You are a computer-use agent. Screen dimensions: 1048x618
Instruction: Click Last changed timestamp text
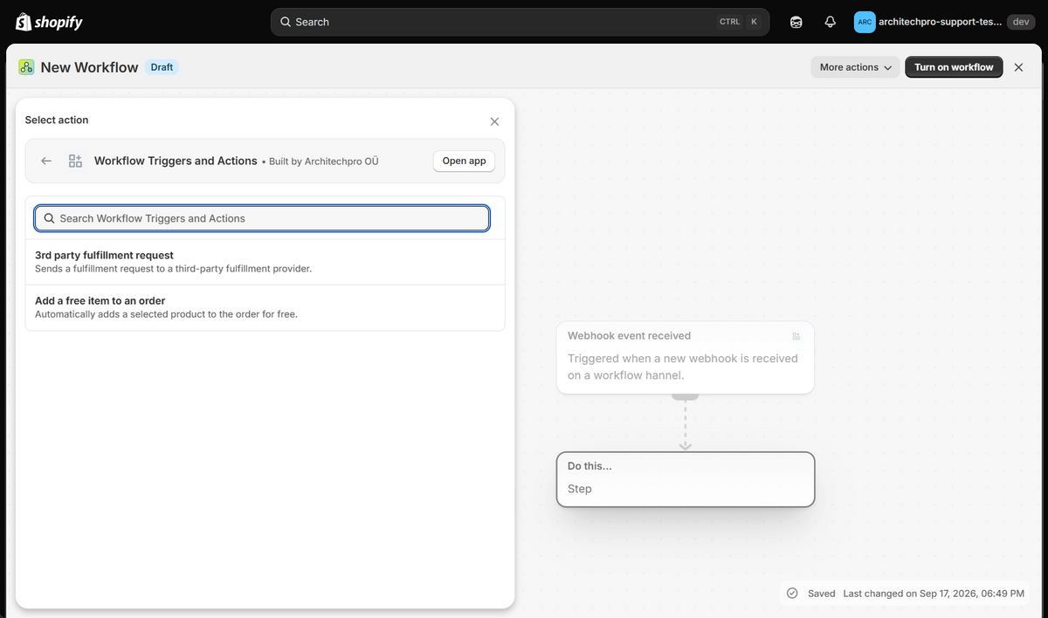point(934,594)
